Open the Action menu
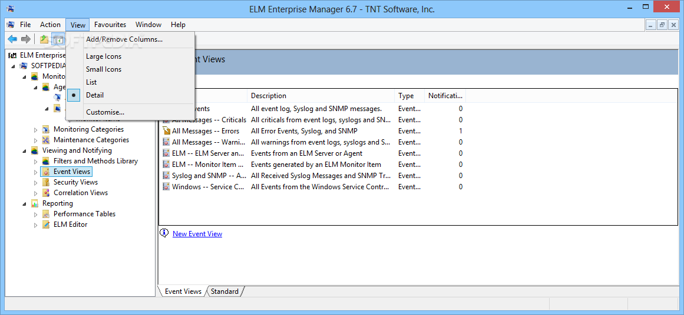Screen dimensions: 684x315 pos(50,25)
